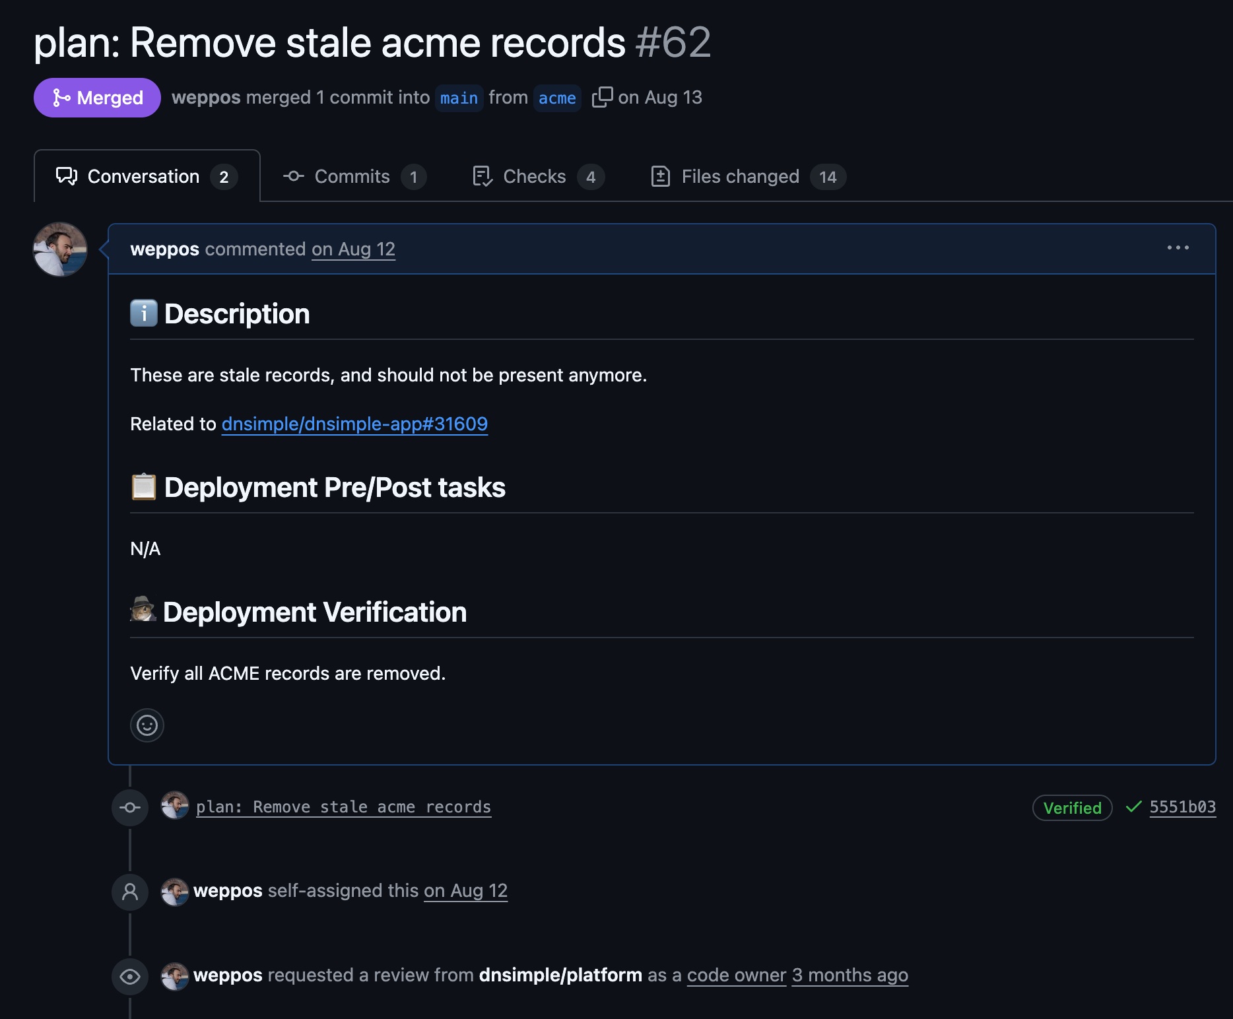This screenshot has width=1233, height=1019.
Task: Click the green checkmark beside commit 5551b03
Action: [1133, 806]
